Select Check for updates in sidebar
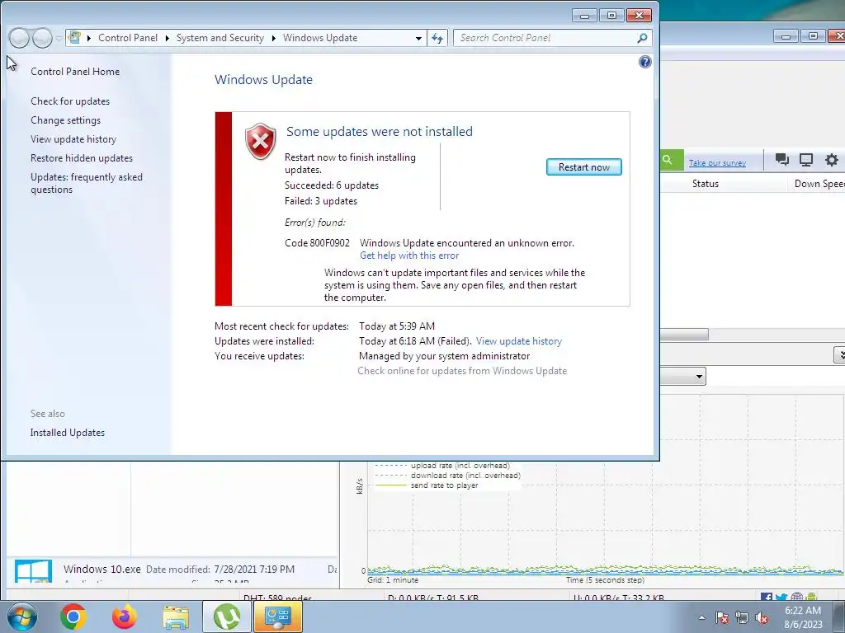 [70, 101]
